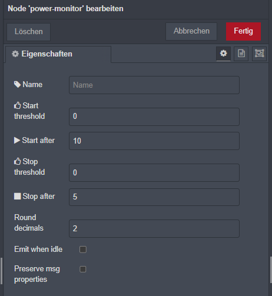Image resolution: width=272 pixels, height=296 pixels.
Task: Select the Stop threshold value field
Action: pyautogui.click(x=154, y=172)
